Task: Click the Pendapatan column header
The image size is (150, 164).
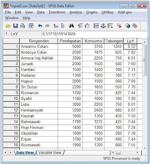Action: pyautogui.click(x=70, y=41)
